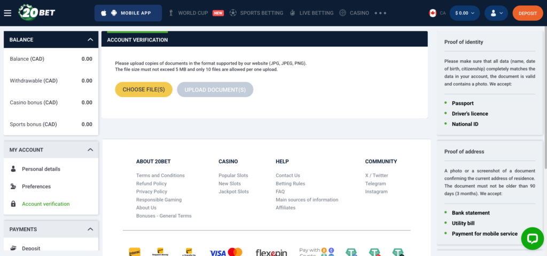Open Personal details in My Account
The image size is (547, 256).
(x=41, y=169)
